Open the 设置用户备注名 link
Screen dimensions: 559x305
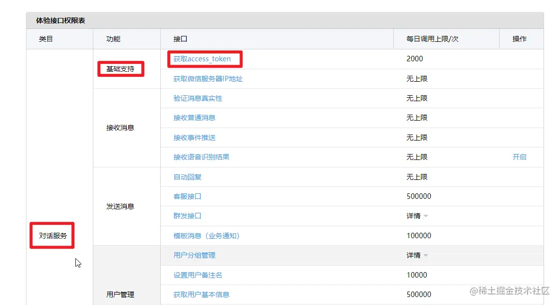198,275
